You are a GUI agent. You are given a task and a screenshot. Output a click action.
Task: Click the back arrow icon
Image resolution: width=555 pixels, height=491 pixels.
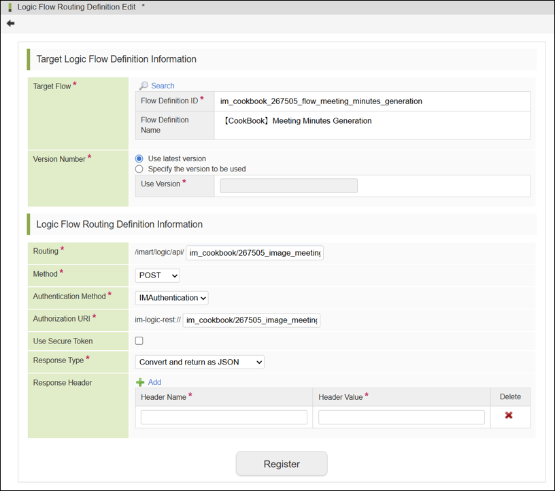[x=10, y=23]
